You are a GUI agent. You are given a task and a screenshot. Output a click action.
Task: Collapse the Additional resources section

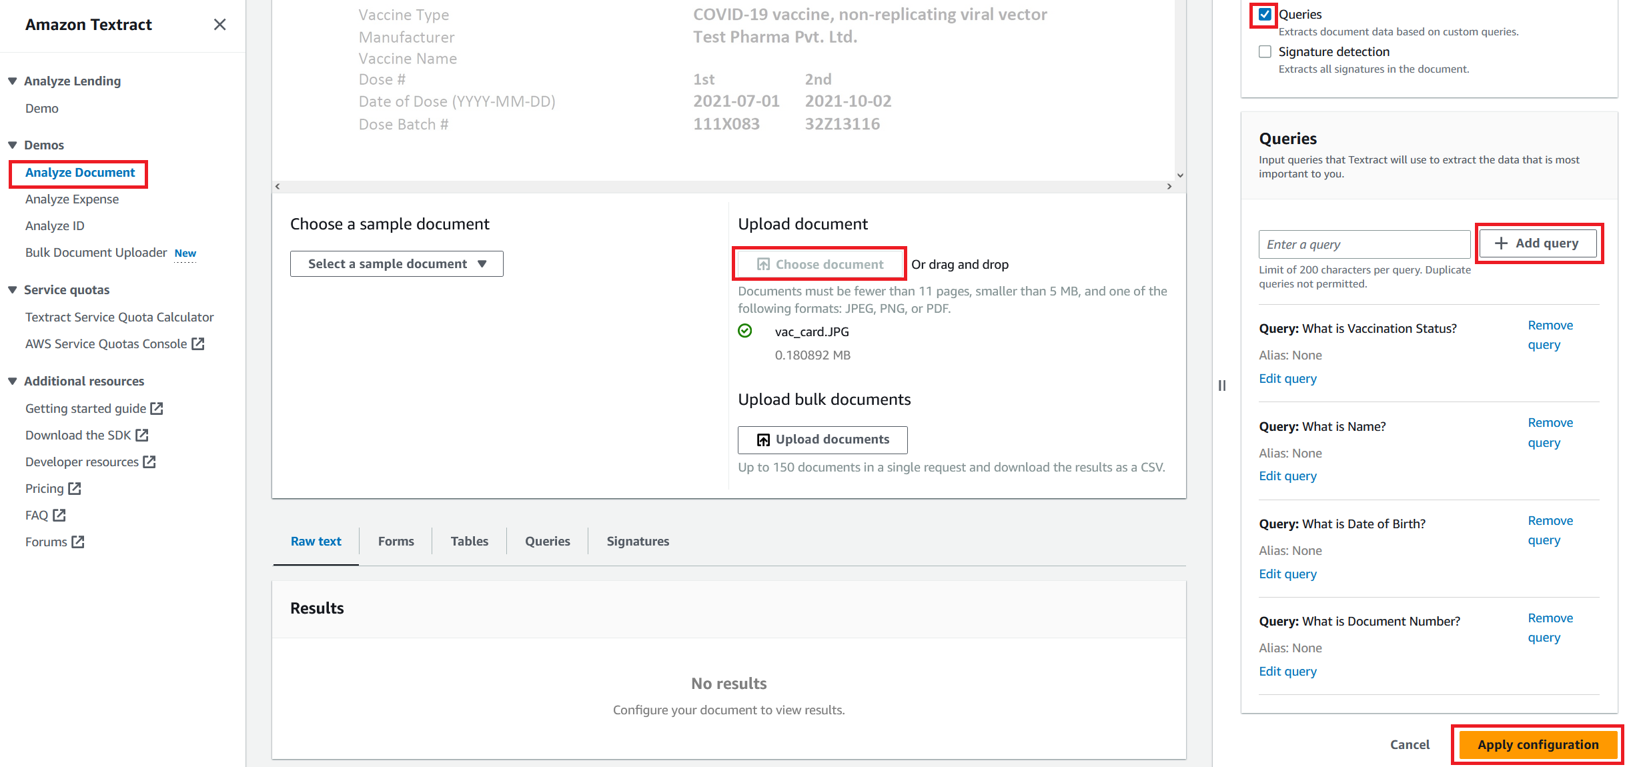tap(13, 381)
